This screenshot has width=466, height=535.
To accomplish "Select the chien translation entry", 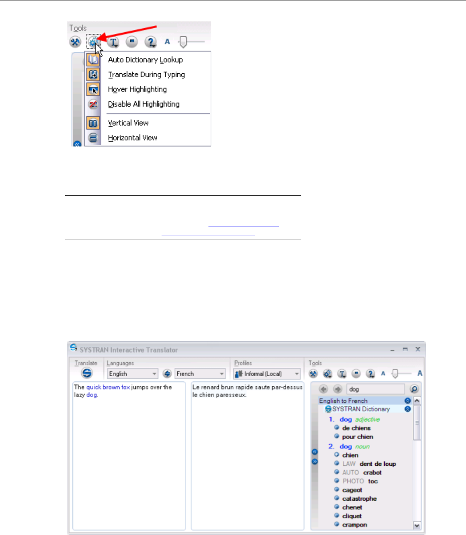I will 350,455.
